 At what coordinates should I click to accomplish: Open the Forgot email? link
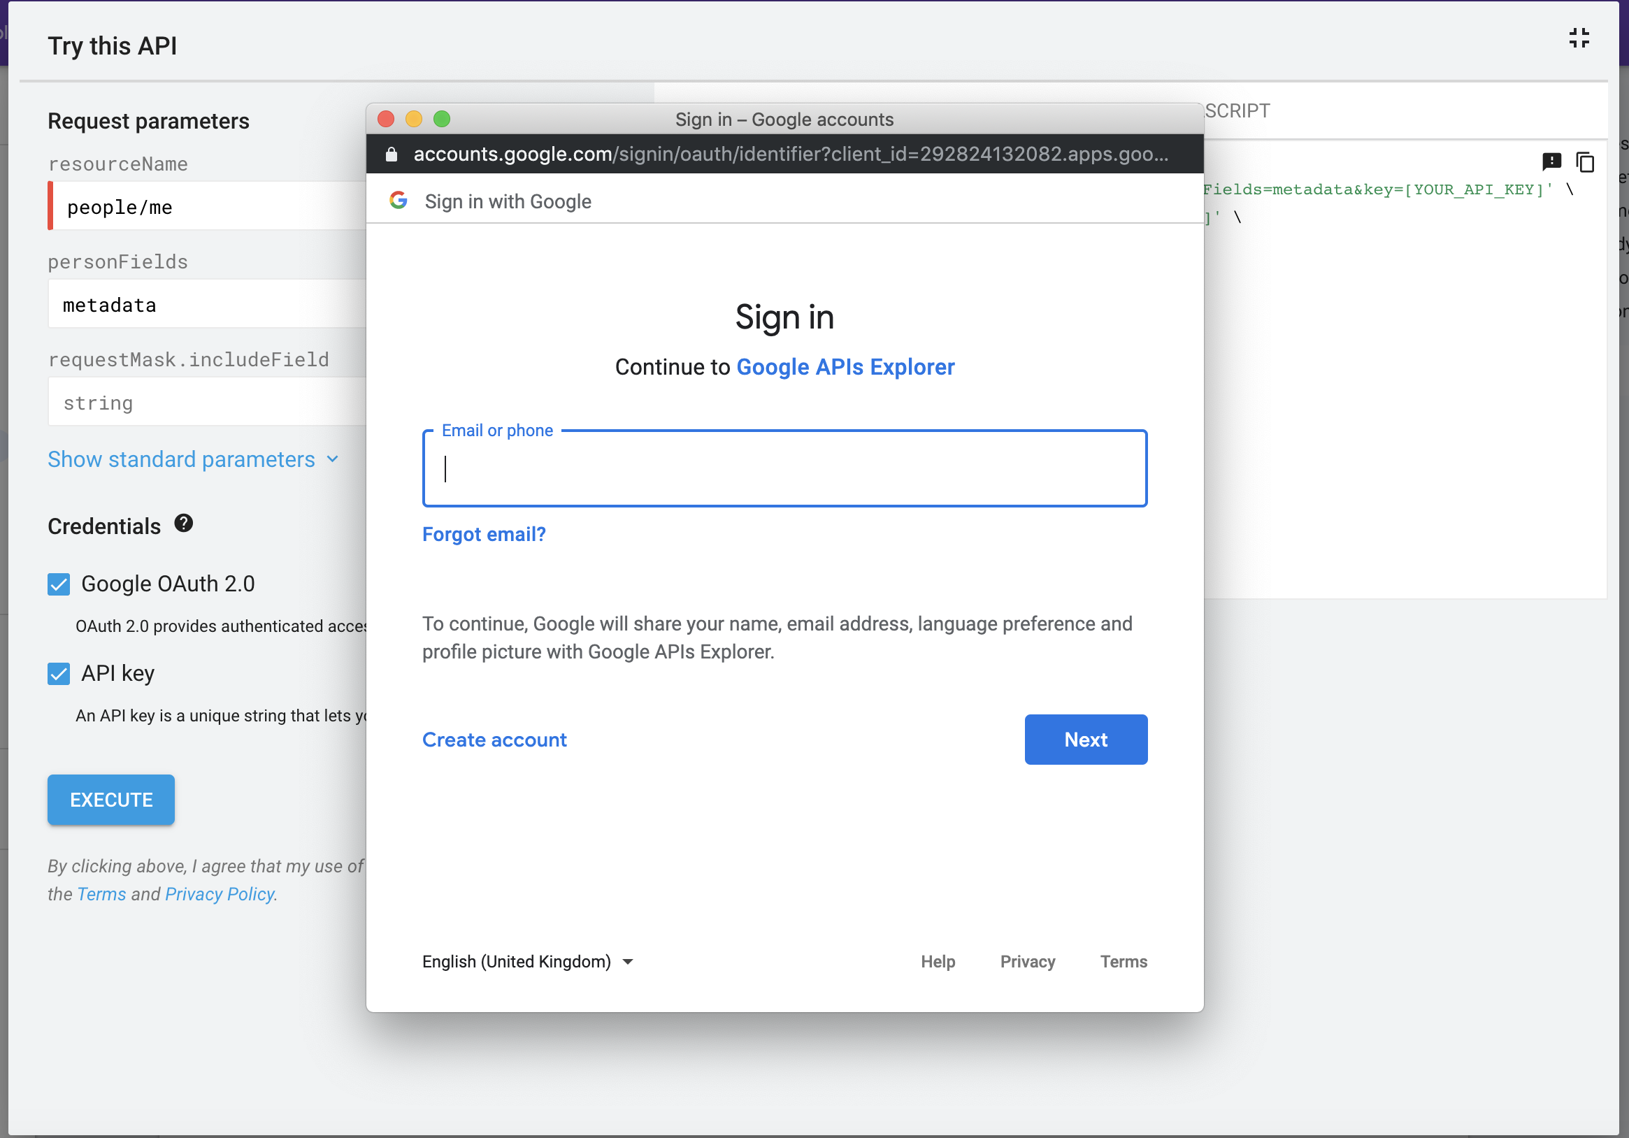[x=484, y=534]
